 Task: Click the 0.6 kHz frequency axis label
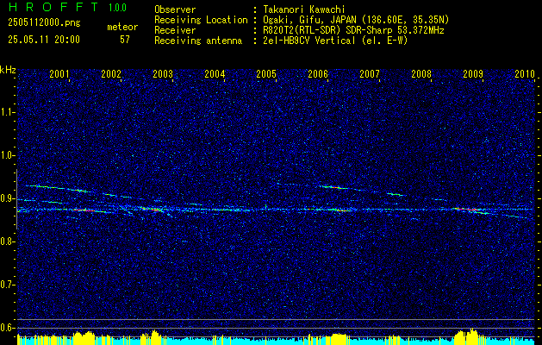7,328
